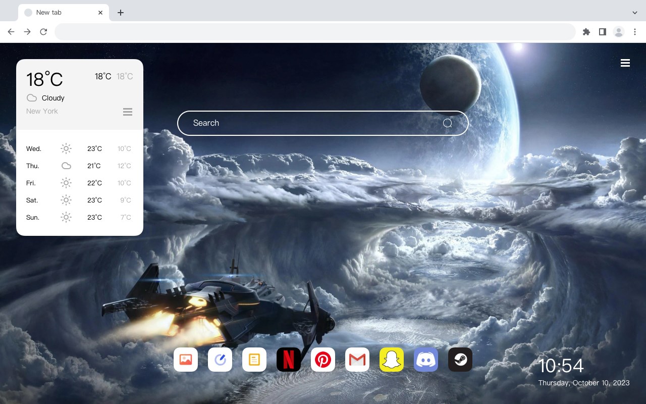Viewport: 646px width, 404px height.
Task: Reload the current page
Action: tap(43, 32)
